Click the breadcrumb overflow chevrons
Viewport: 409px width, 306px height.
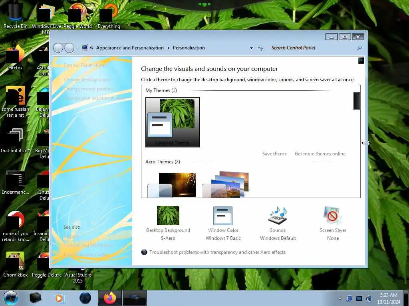point(91,48)
